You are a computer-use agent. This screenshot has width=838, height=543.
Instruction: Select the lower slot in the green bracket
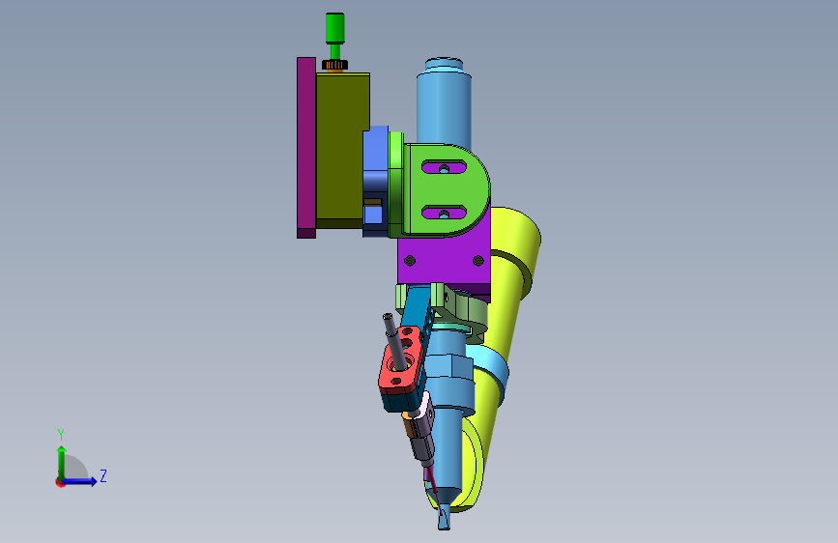(x=444, y=213)
